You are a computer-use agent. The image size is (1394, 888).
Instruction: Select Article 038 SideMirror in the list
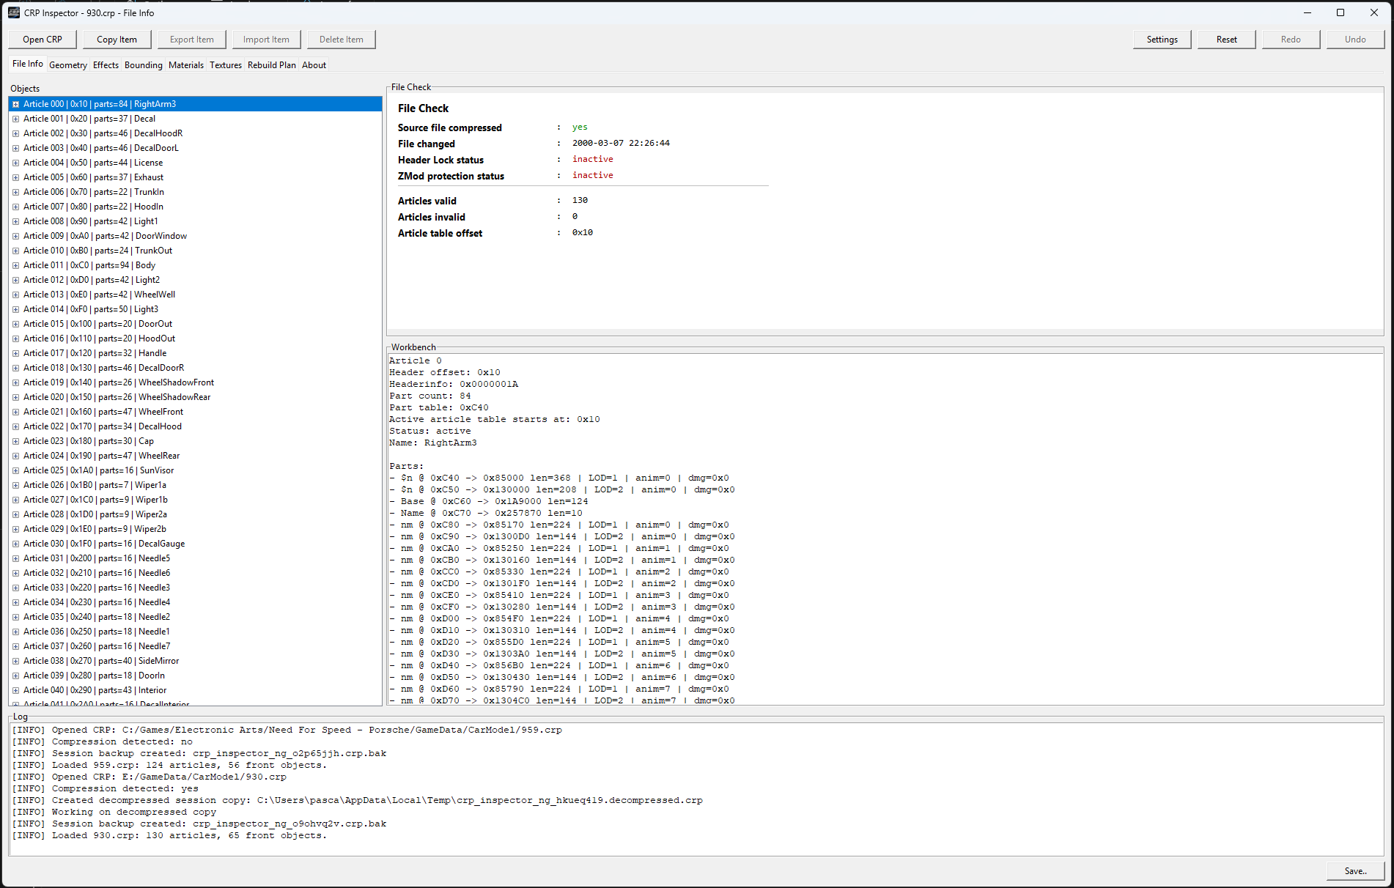click(100, 661)
